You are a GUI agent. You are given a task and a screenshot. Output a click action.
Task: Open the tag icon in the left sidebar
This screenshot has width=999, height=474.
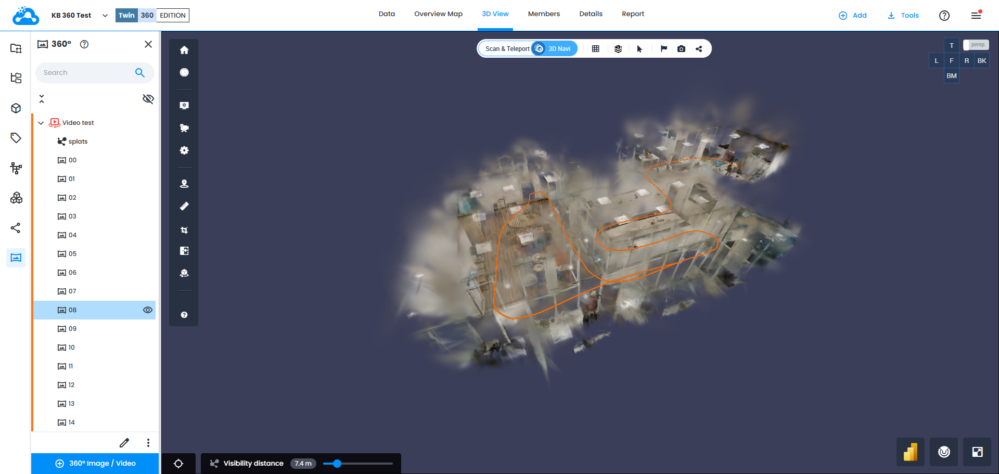click(16, 138)
